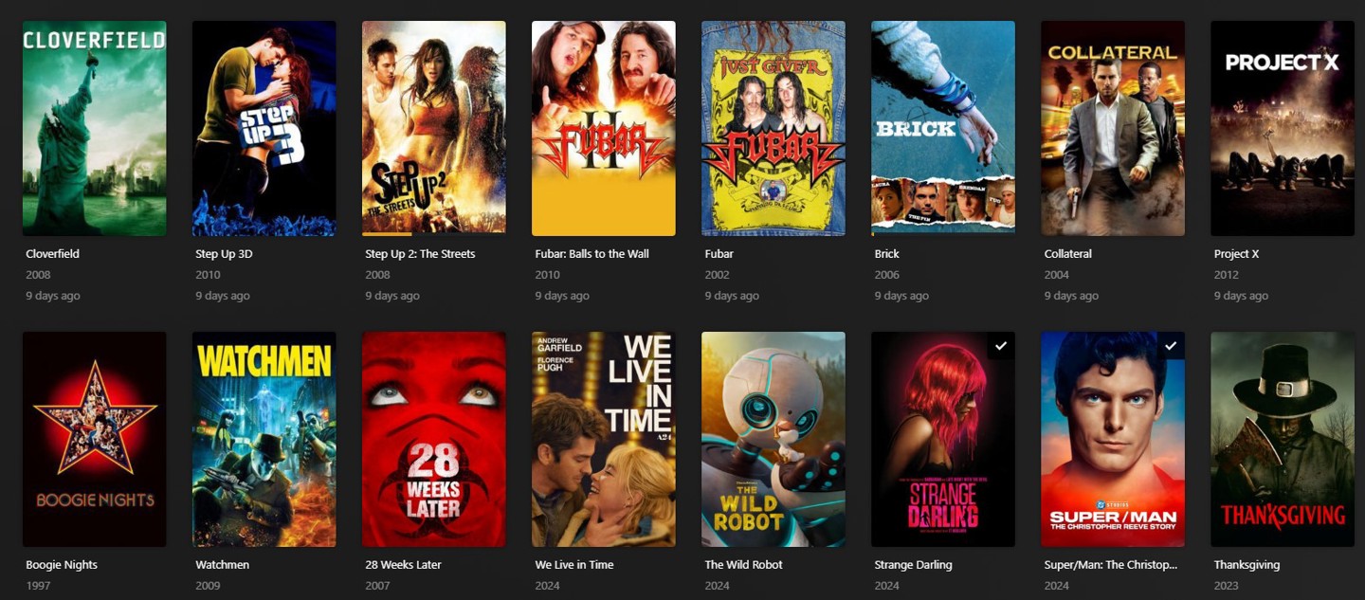Click the Fubar 2002 title link
1365x600 pixels.
click(719, 254)
